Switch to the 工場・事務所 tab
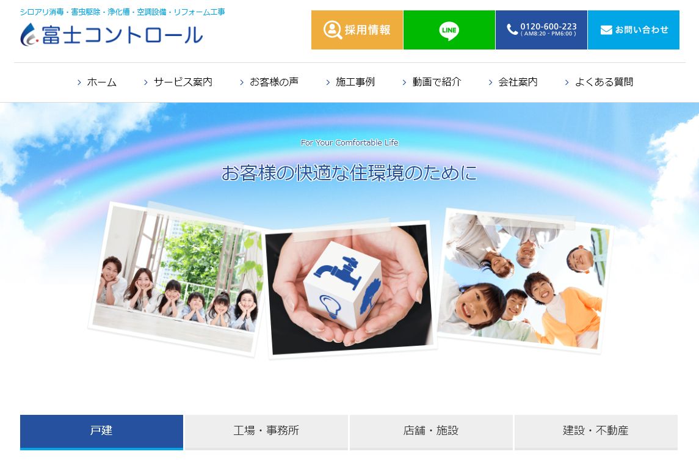This screenshot has width=699, height=468. (266, 432)
